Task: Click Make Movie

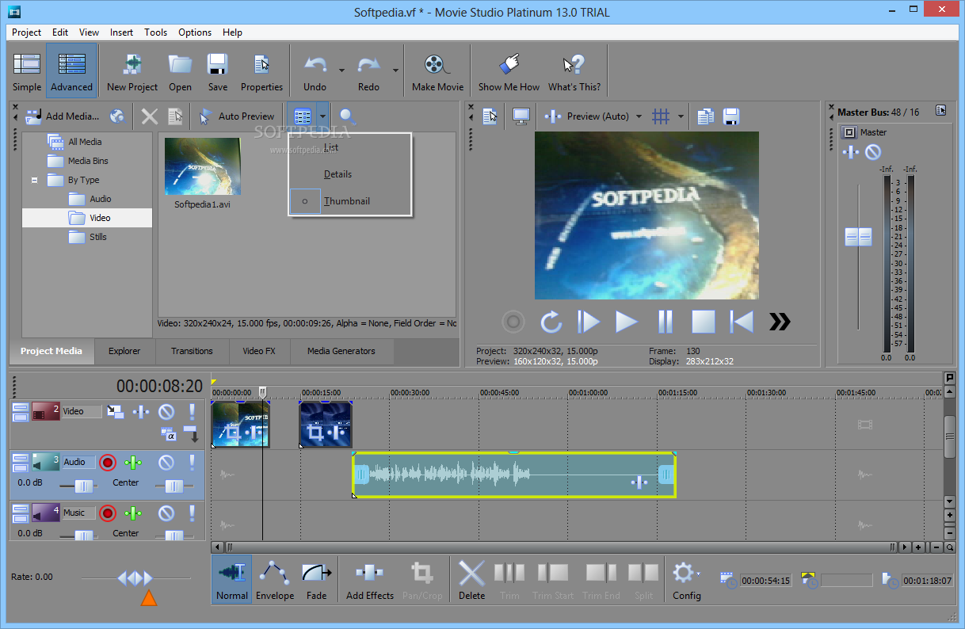Action: click(x=437, y=72)
